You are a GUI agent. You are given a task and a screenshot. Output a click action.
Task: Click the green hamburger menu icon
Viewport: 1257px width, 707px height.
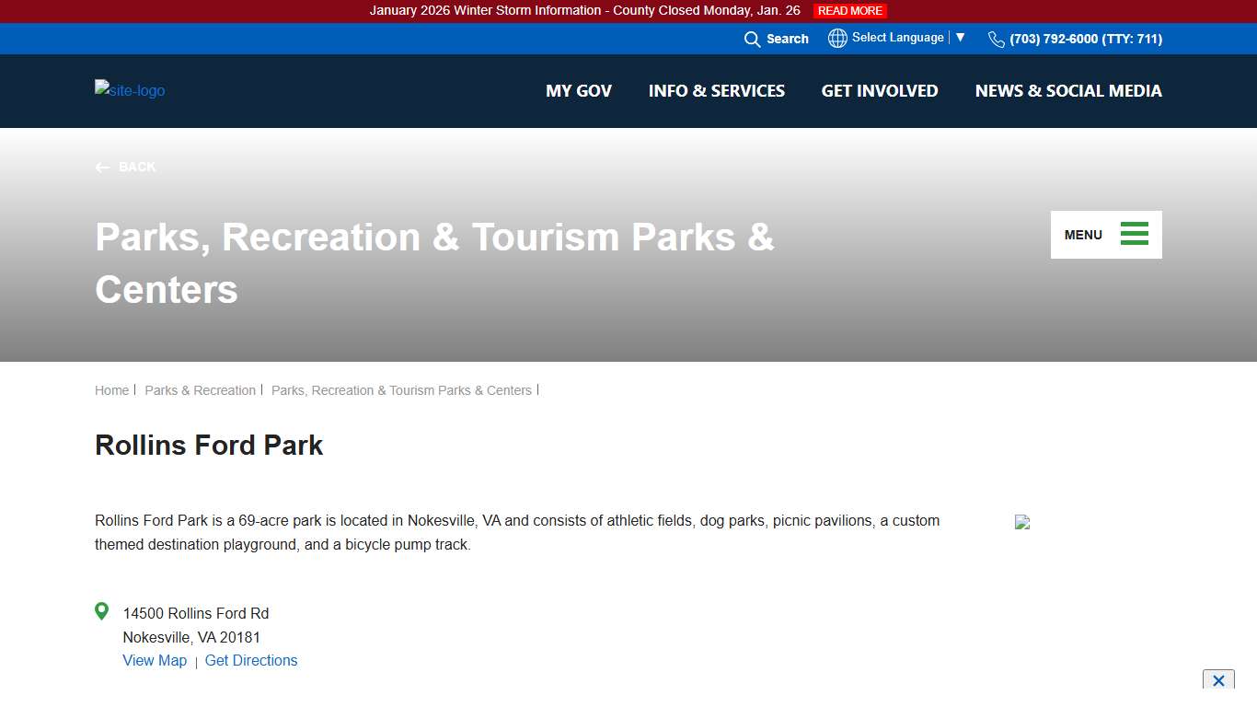pos(1134,234)
